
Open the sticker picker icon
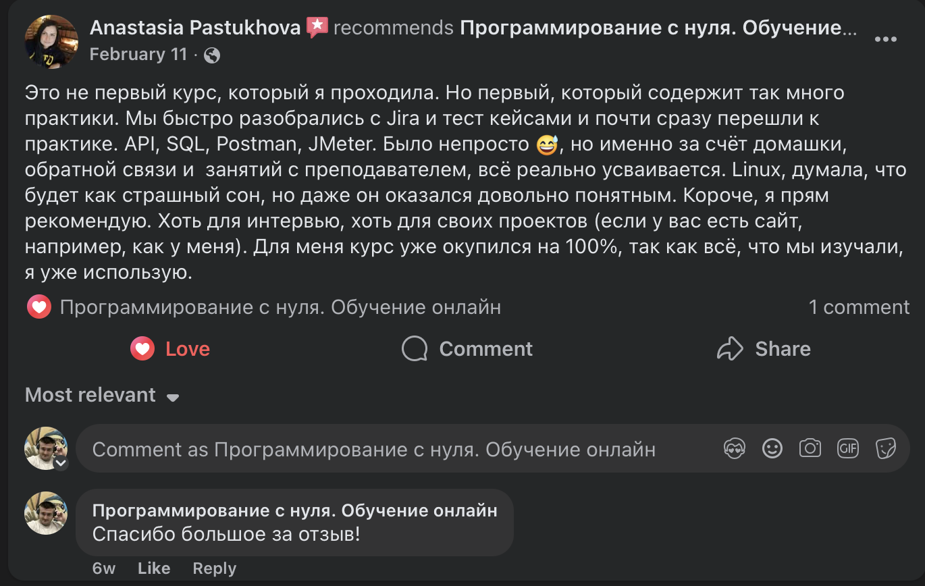click(887, 448)
